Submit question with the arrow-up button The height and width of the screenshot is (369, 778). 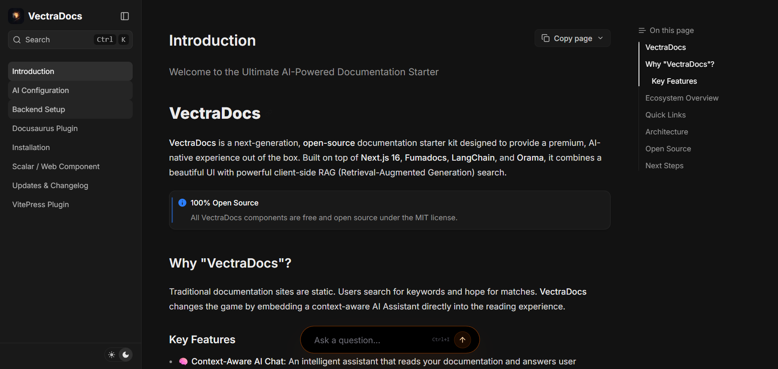click(x=462, y=339)
